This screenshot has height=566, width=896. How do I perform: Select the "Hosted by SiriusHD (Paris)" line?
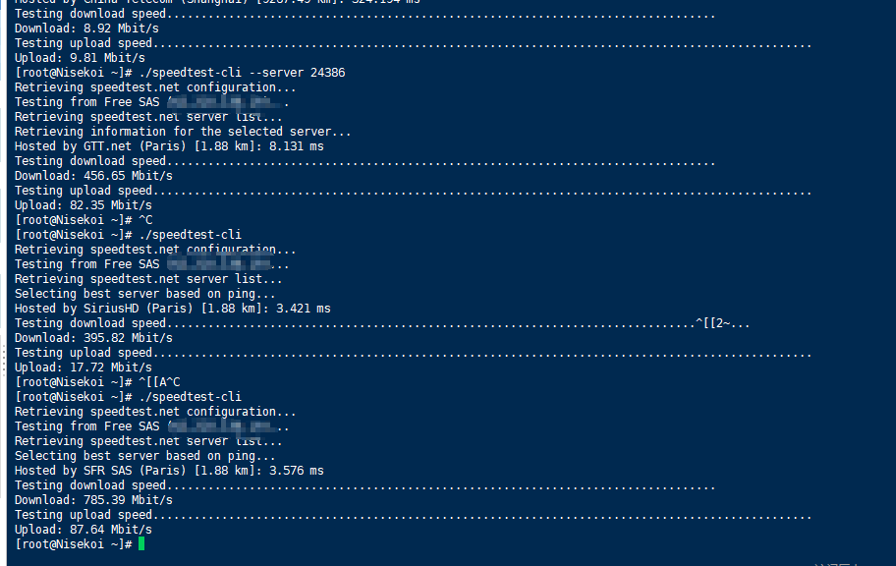(172, 309)
